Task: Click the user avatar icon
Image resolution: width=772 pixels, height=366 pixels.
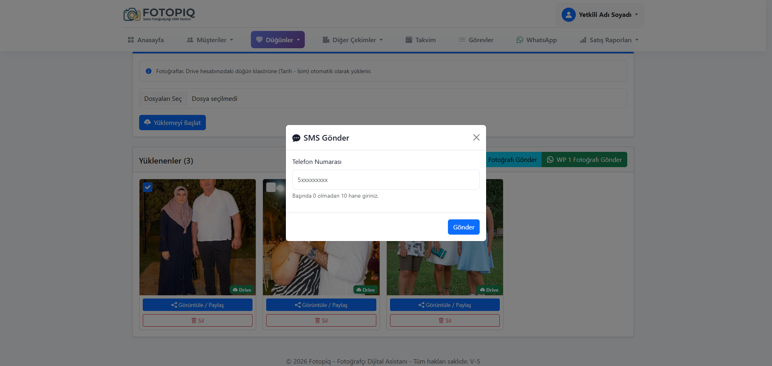Action: click(568, 15)
